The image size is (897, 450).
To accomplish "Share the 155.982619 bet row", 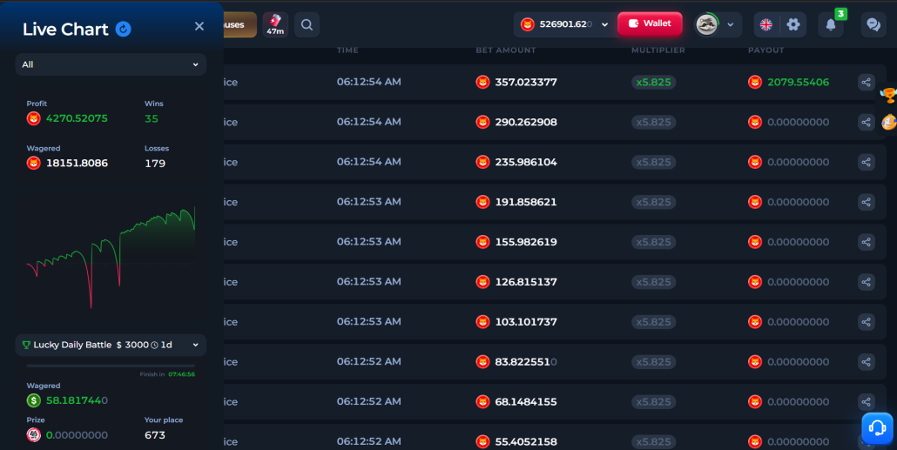I will pyautogui.click(x=867, y=242).
